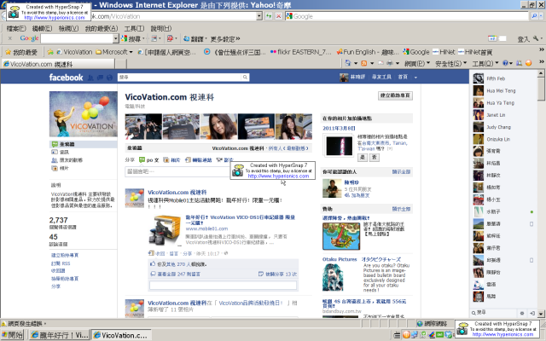Click the Windows 開始 start button

point(12,335)
